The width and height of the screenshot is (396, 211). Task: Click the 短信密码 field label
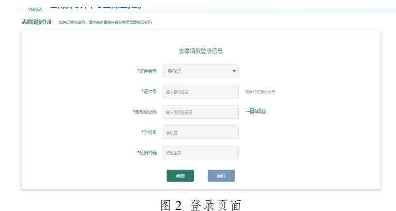coord(147,153)
